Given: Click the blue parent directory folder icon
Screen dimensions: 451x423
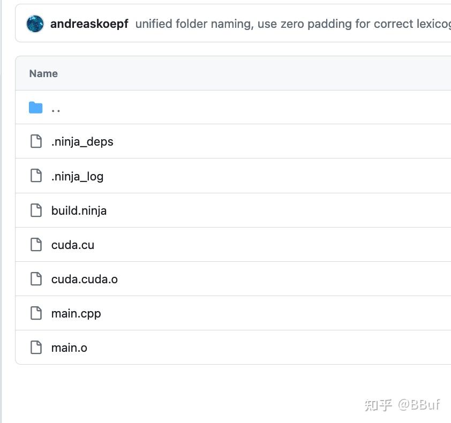Looking at the screenshot, I should (35, 107).
